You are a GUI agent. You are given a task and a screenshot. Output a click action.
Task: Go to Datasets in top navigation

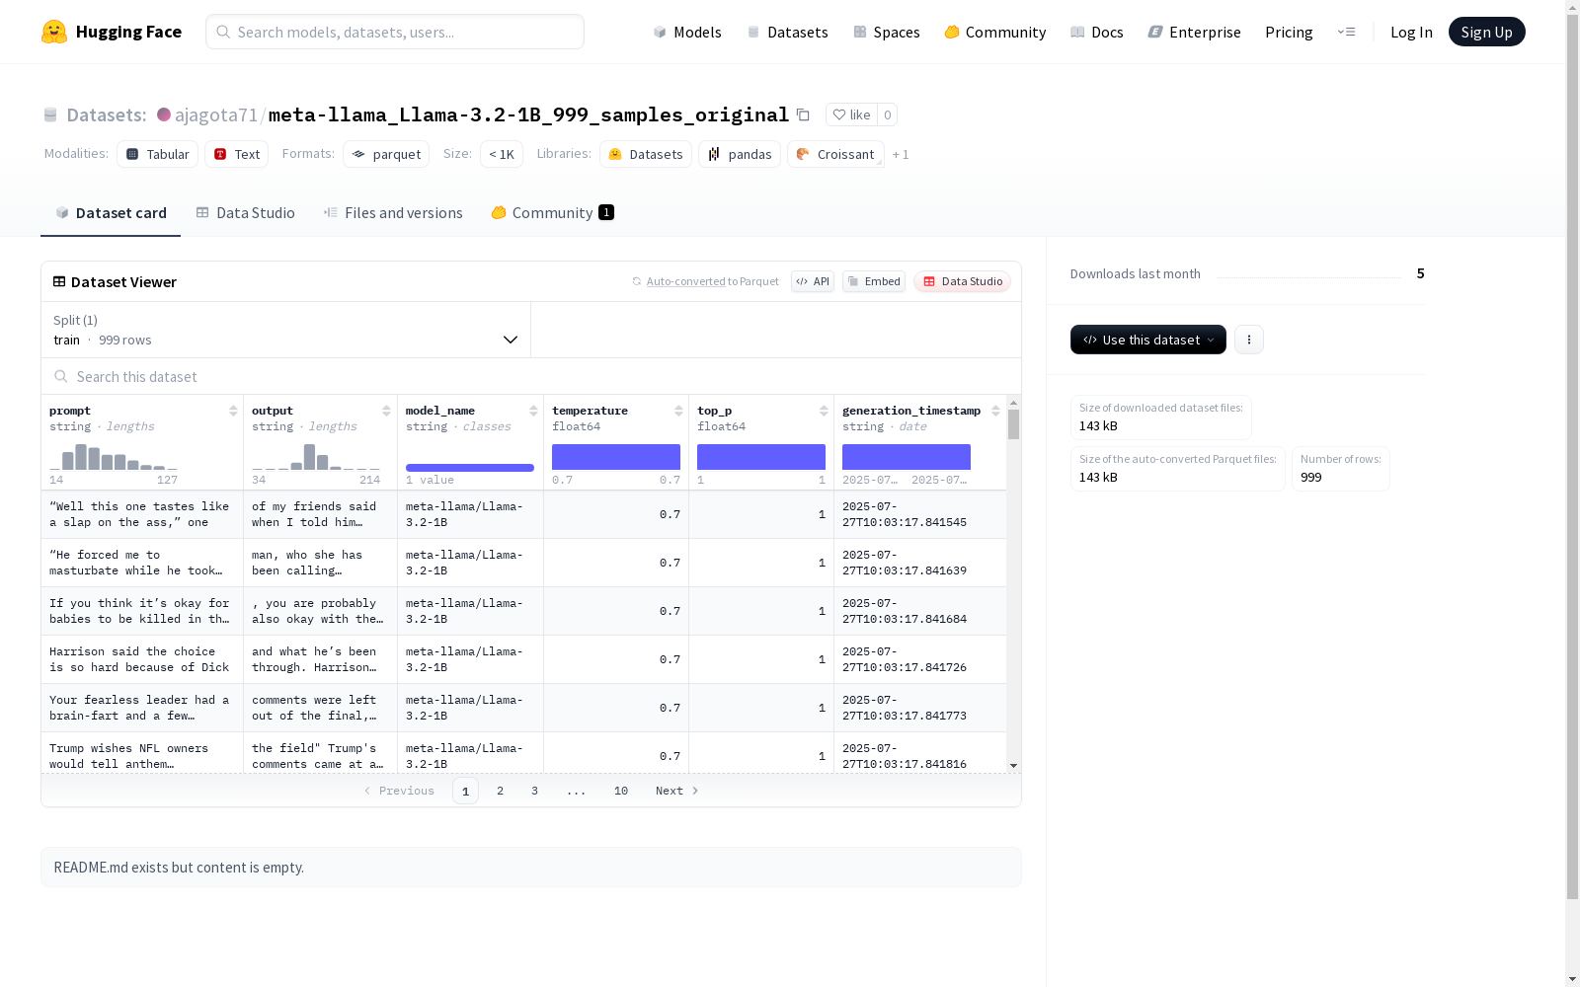pos(787,32)
